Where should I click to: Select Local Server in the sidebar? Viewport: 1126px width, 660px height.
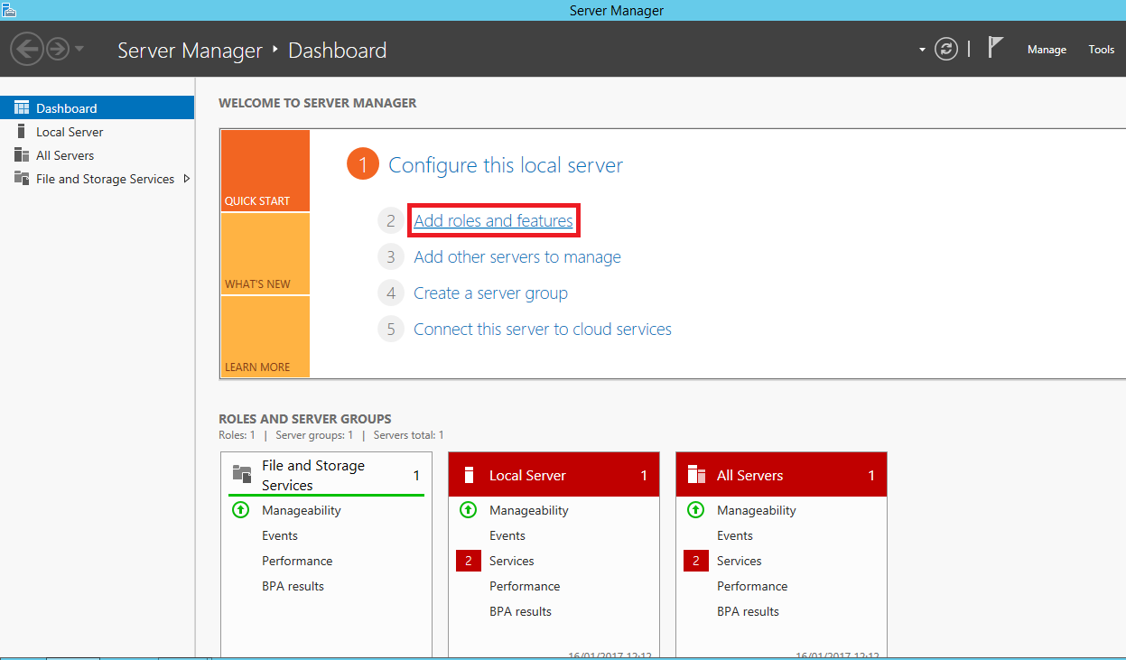tap(97, 132)
